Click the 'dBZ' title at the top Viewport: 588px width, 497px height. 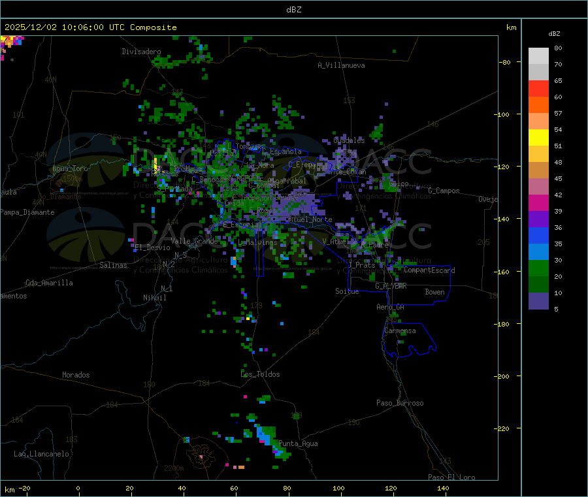(293, 10)
